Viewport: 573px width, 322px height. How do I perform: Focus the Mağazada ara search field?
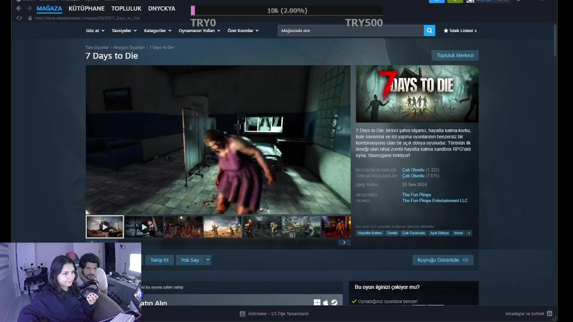pyautogui.click(x=351, y=30)
